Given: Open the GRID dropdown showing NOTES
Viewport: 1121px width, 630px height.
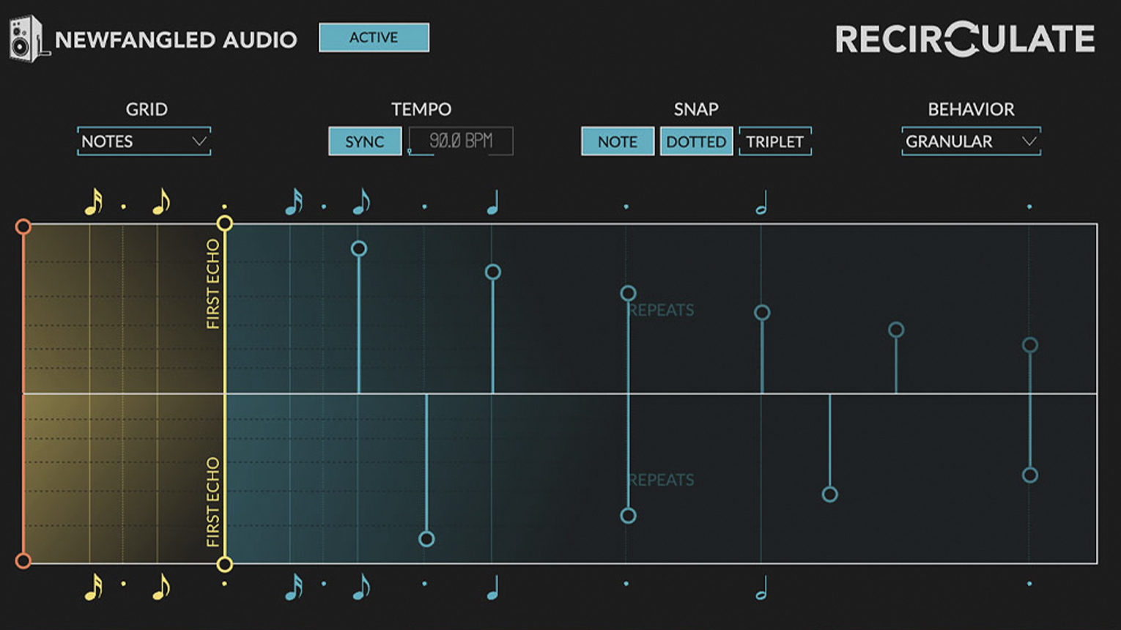Looking at the screenshot, I should 143,141.
